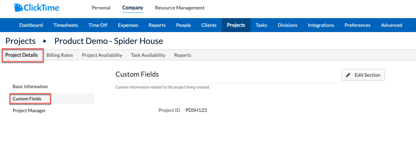Switch to the project's Reports tab
Viewport: 416px width, 145px height.
pos(183,55)
